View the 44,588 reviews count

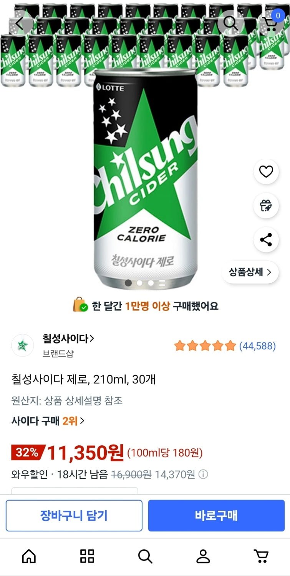pos(257,346)
